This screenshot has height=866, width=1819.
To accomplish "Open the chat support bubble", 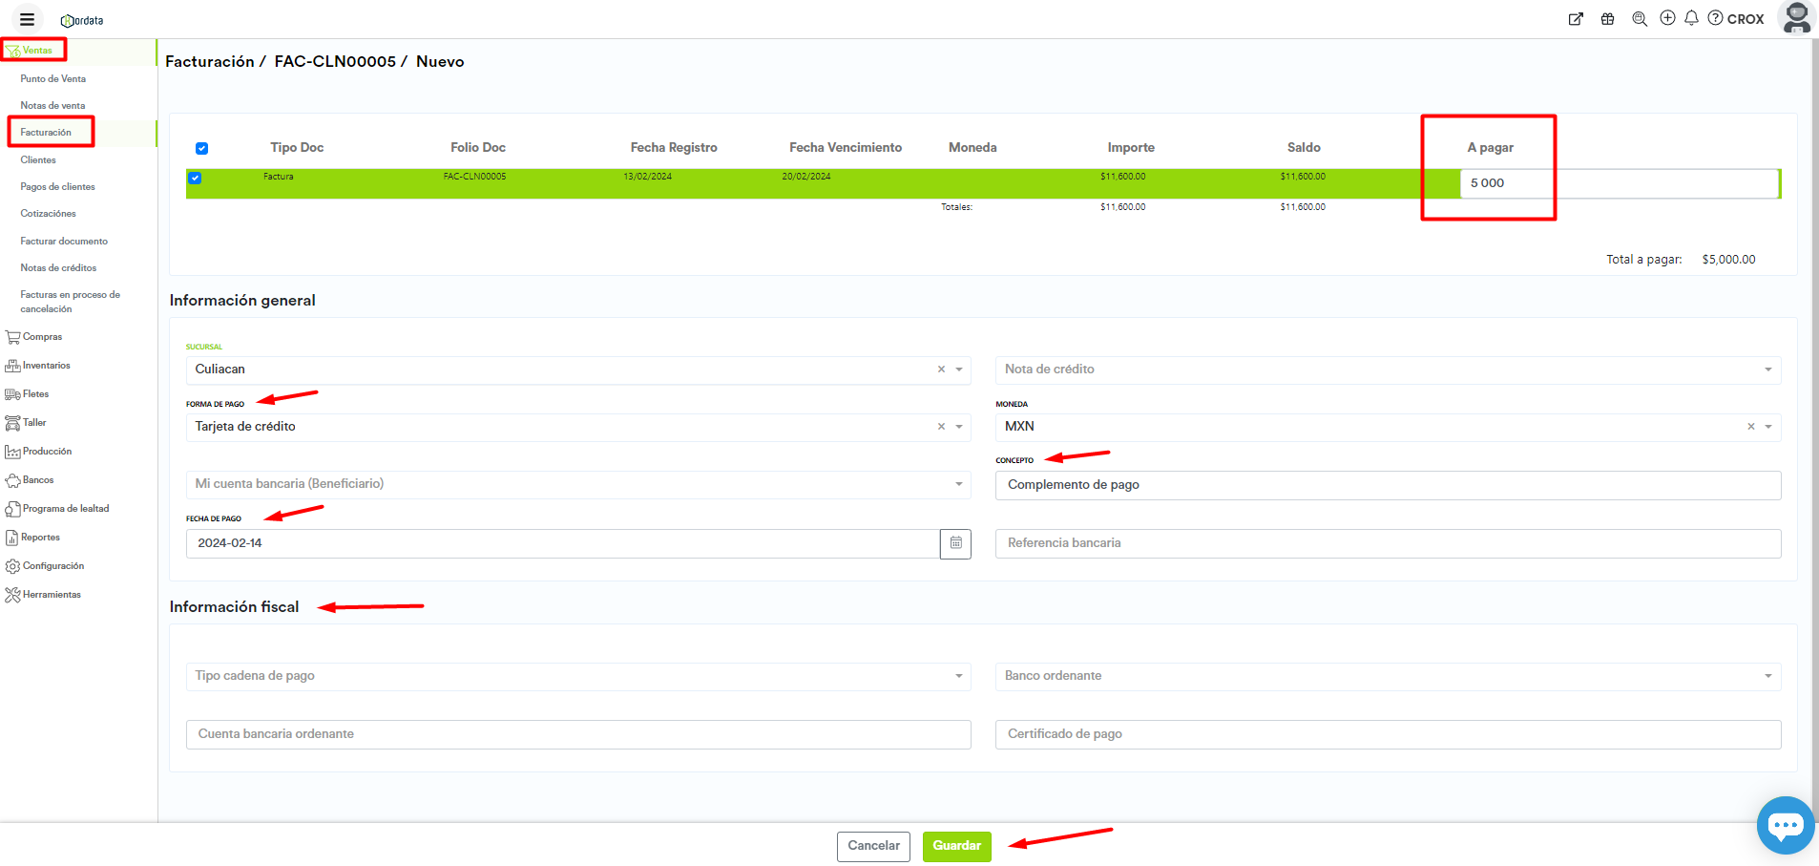I will click(x=1784, y=825).
